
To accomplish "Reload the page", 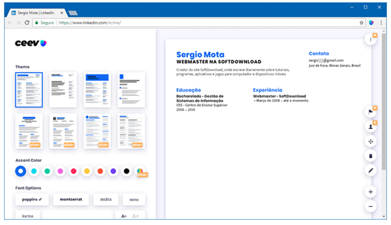I will coord(27,23).
